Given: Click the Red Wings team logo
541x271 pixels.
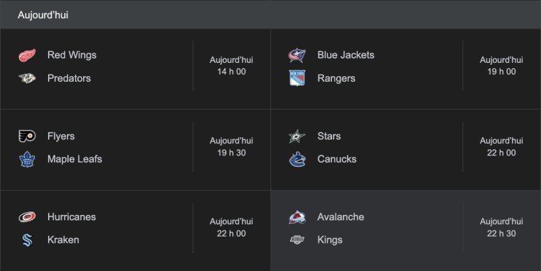Looking at the screenshot, I should tap(26, 55).
